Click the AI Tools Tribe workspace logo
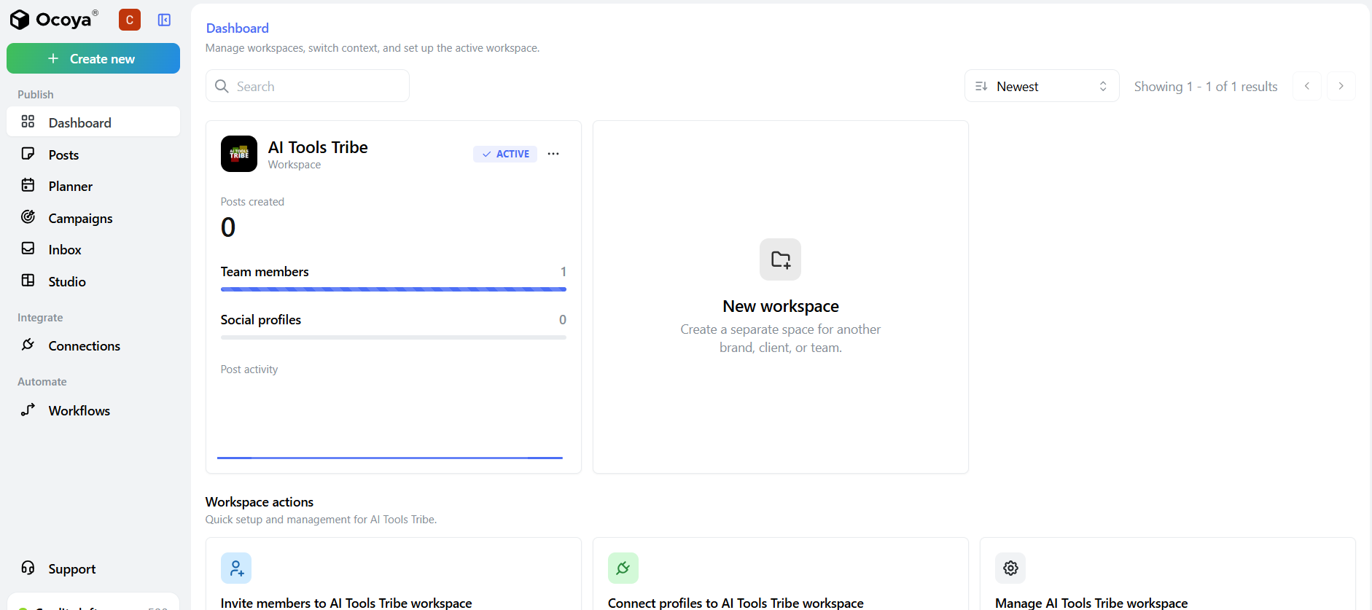This screenshot has width=1372, height=610. pos(239,154)
